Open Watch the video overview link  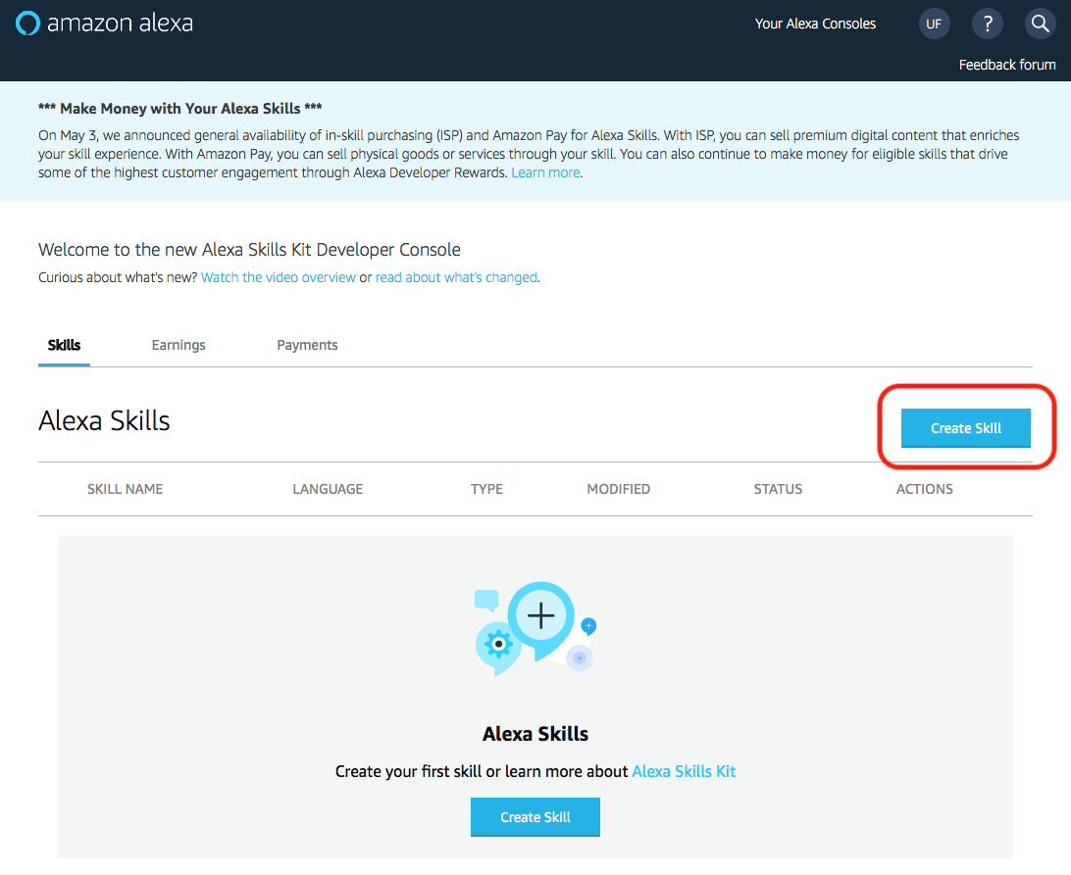(x=278, y=277)
